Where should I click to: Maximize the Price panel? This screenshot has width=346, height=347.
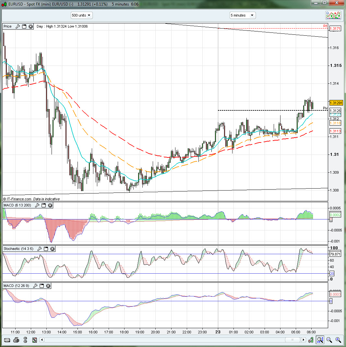pyautogui.click(x=24, y=27)
